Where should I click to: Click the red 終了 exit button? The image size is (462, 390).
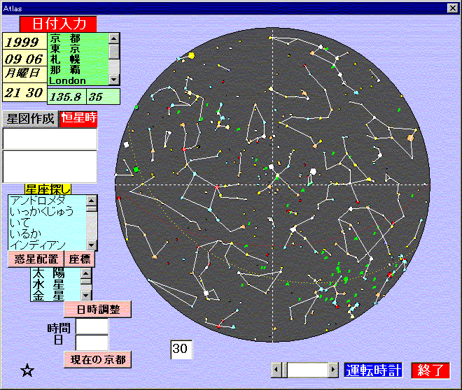430,370
